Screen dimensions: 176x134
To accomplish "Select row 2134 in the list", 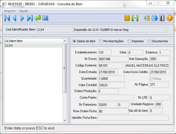I will pos(33,45).
